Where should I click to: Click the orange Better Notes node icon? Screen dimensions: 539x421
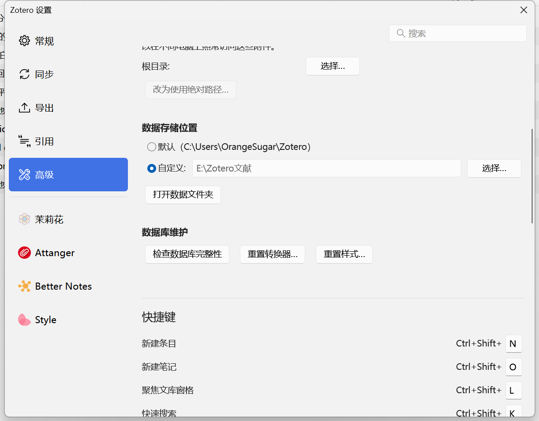[24, 286]
